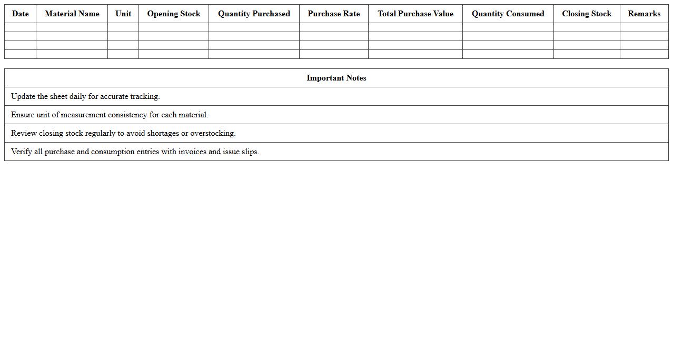Select the Quantity Consumed column header
This screenshot has height=342, width=673.
pos(508,14)
